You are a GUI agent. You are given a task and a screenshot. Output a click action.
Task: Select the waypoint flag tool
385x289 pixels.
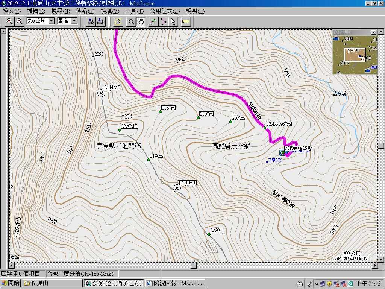153,21
